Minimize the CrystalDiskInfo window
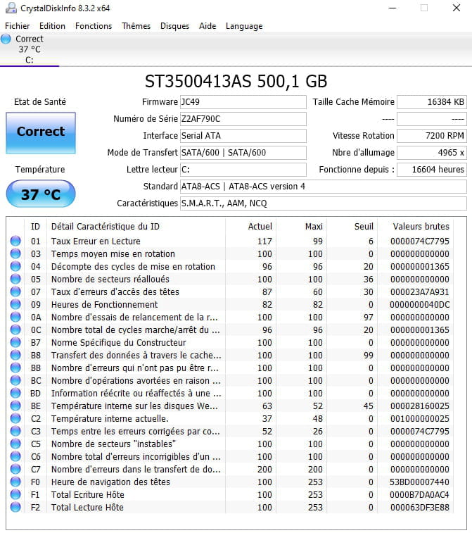The width and height of the screenshot is (472, 533). click(393, 8)
